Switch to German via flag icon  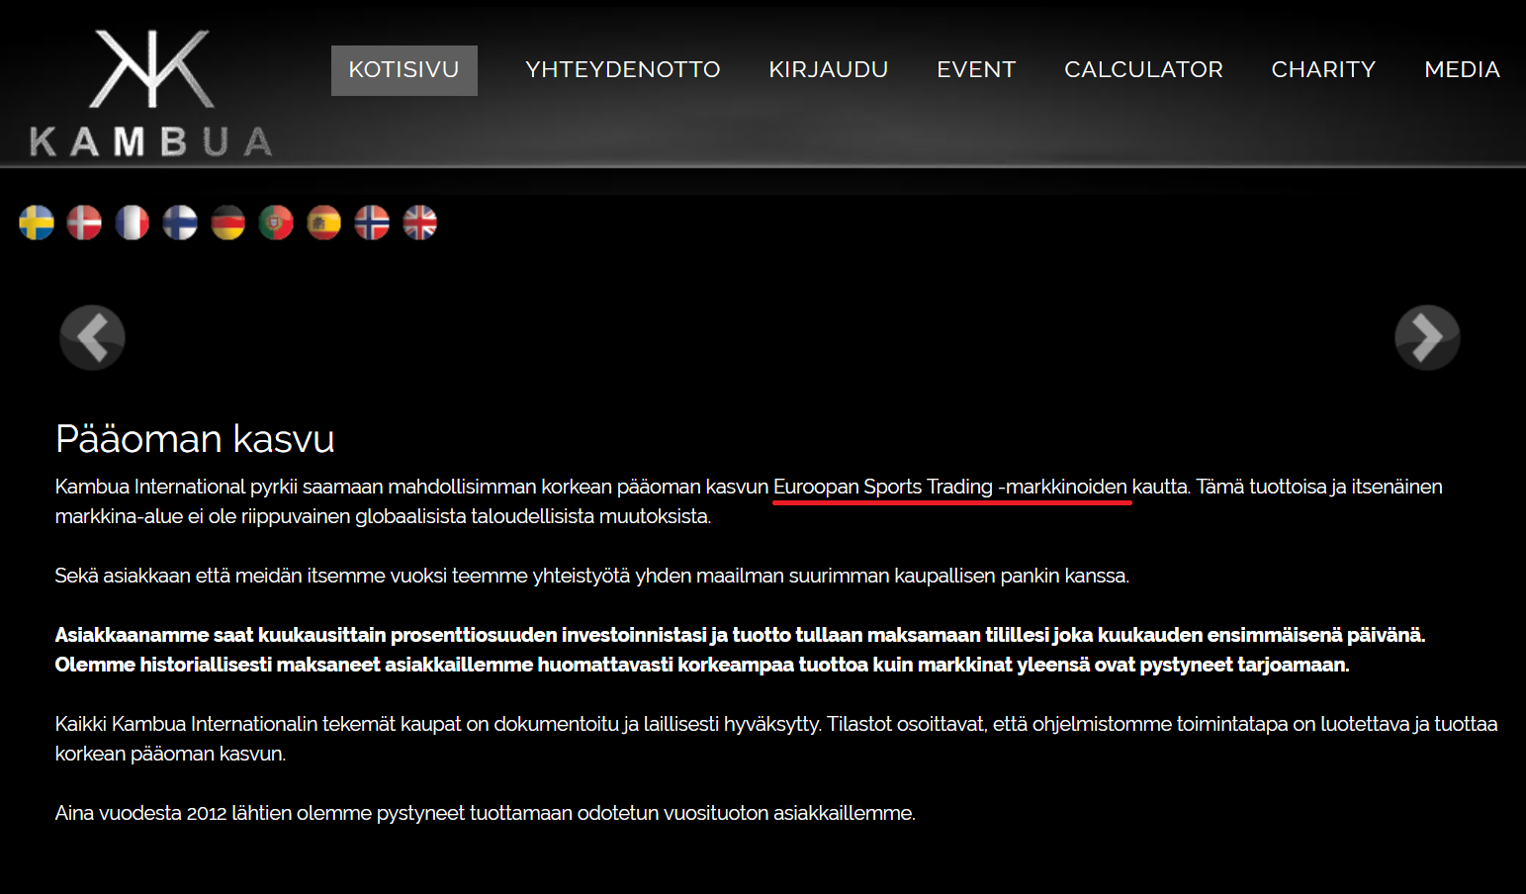pyautogui.click(x=228, y=223)
